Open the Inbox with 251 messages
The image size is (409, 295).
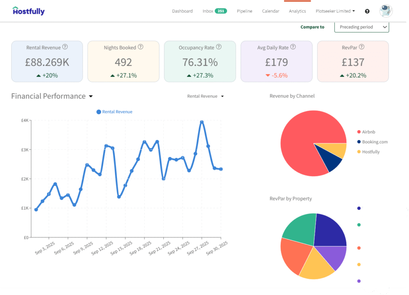click(x=214, y=11)
